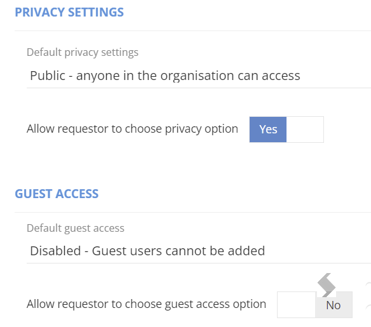Click the PRIVACY SETTINGS section heading

pyautogui.click(x=69, y=12)
